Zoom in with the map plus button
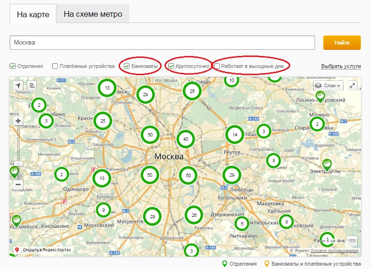 (x=18, y=121)
